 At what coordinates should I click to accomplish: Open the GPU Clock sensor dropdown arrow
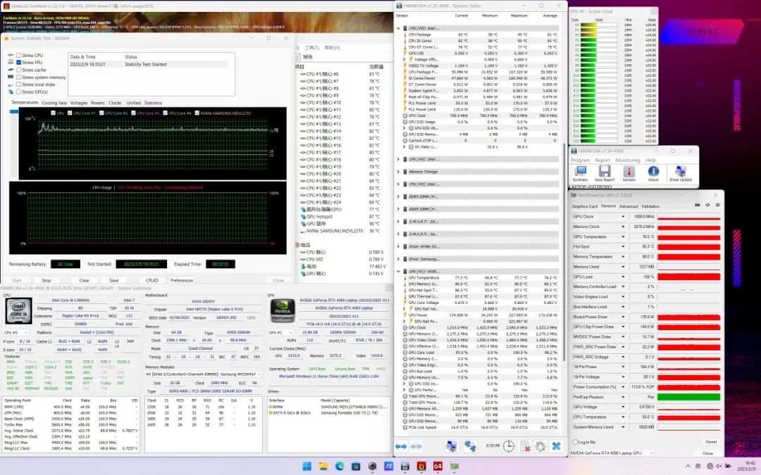point(624,217)
